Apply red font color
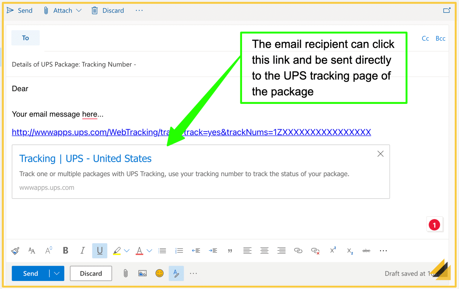 [139, 251]
